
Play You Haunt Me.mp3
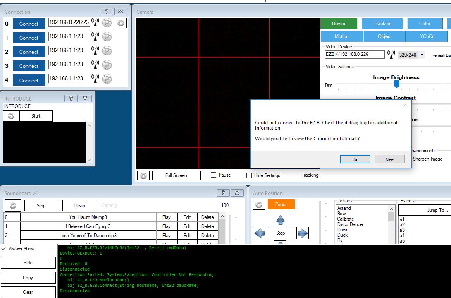167,217
